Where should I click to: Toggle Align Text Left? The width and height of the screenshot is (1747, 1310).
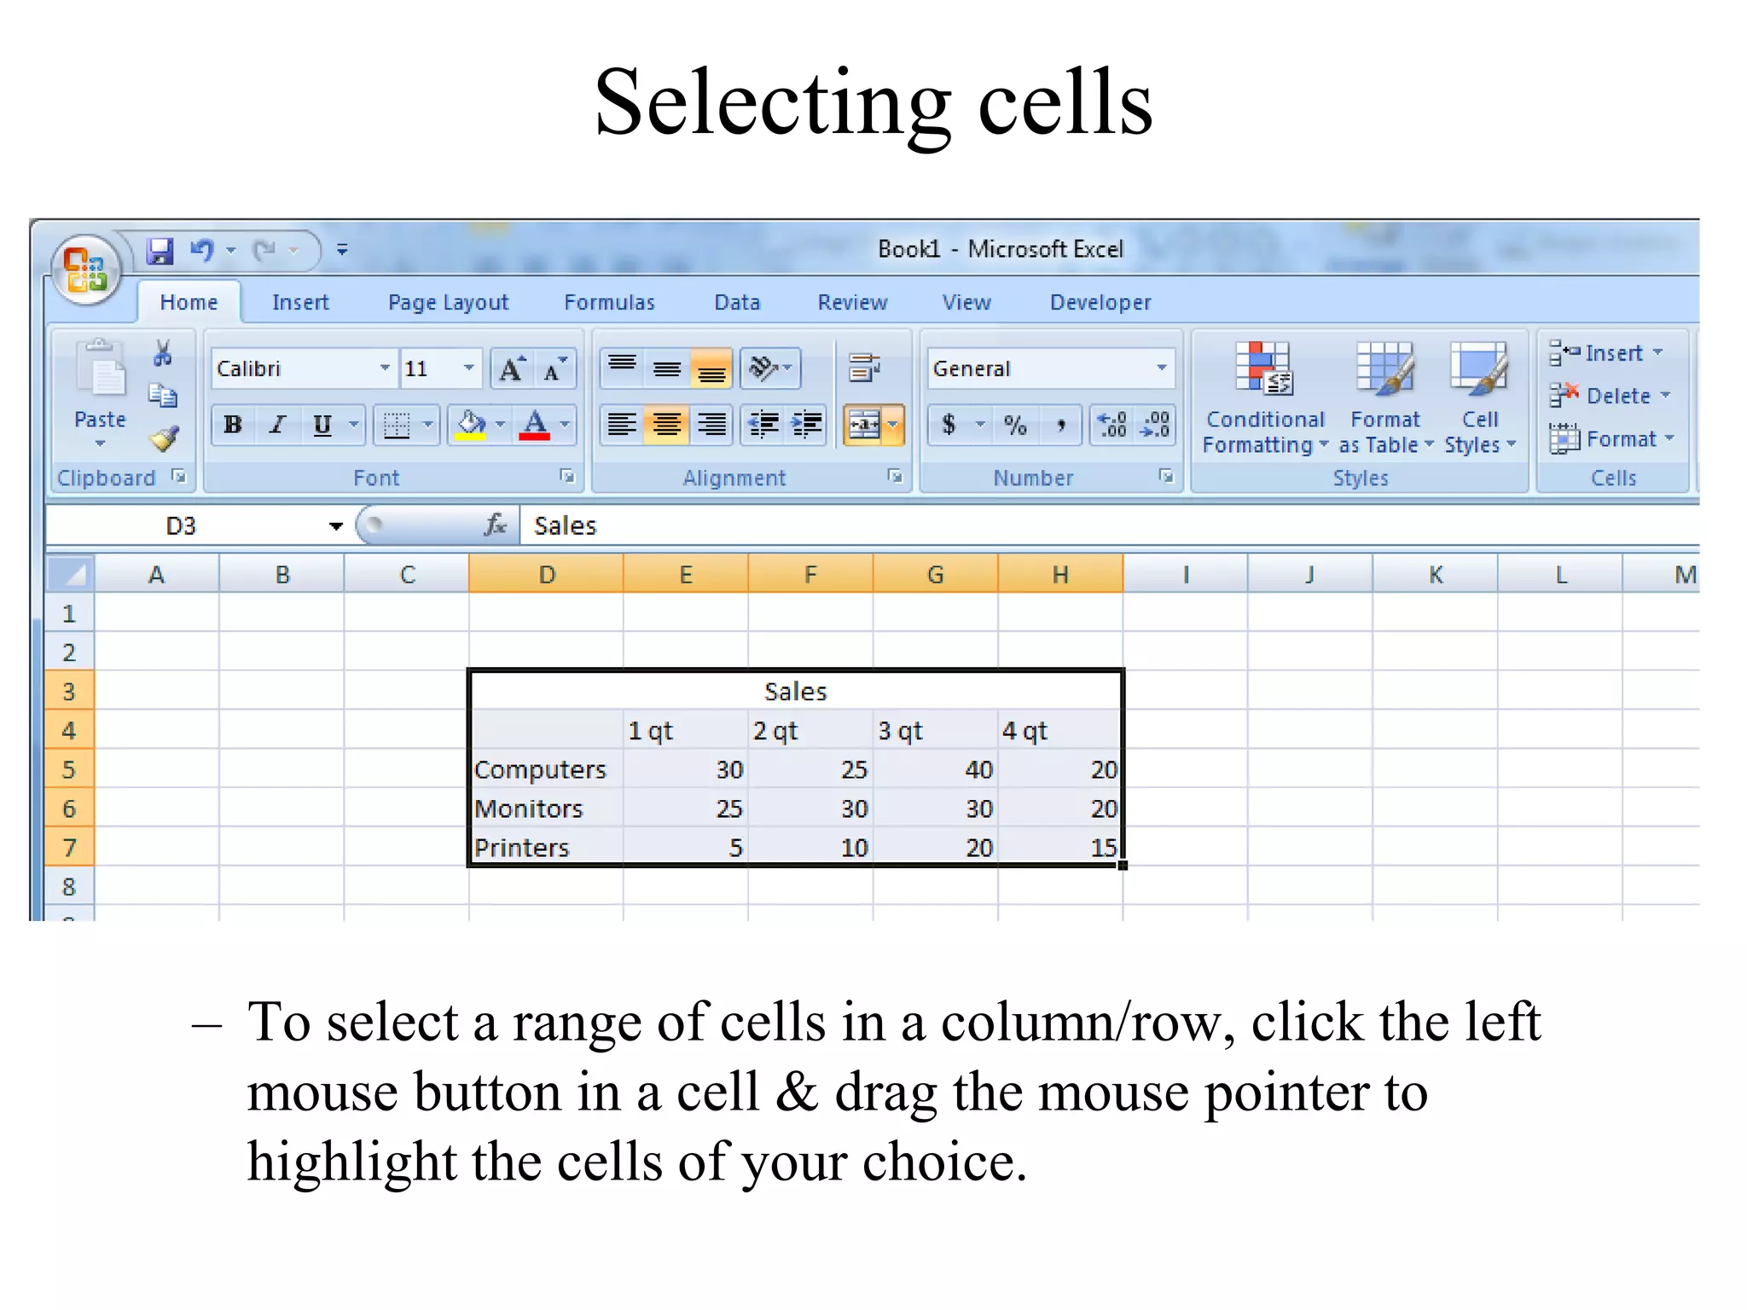pyautogui.click(x=623, y=425)
